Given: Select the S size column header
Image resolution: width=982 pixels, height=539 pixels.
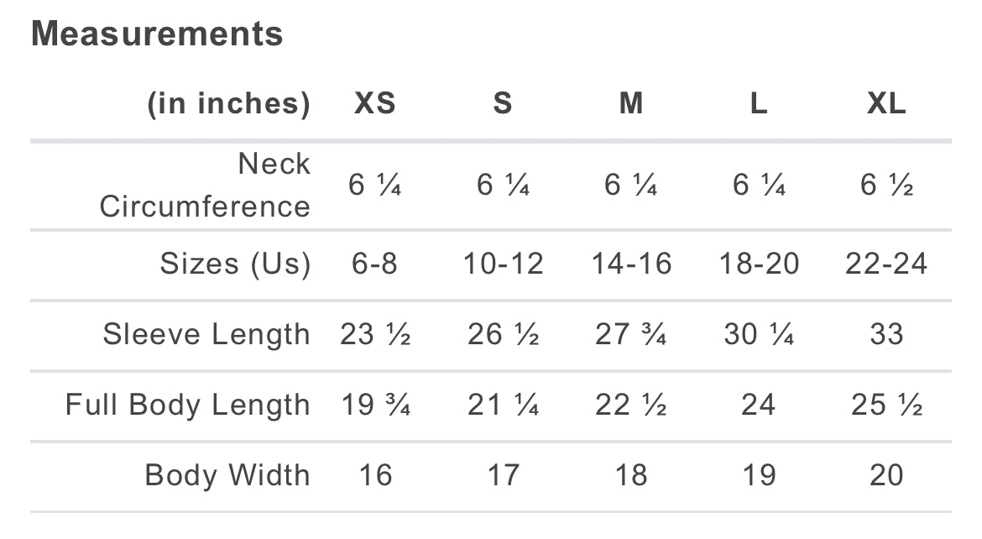Looking at the screenshot, I should click(502, 104).
